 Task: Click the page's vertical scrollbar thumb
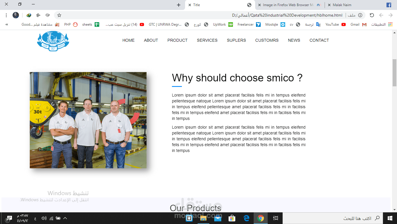pyautogui.click(x=395, y=73)
